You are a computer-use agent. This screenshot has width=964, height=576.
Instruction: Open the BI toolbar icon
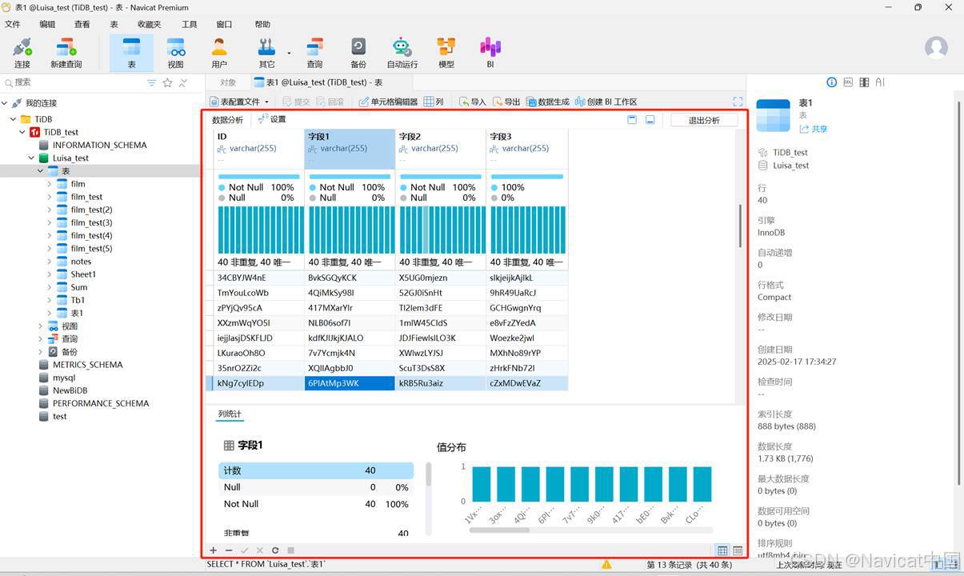tap(490, 53)
